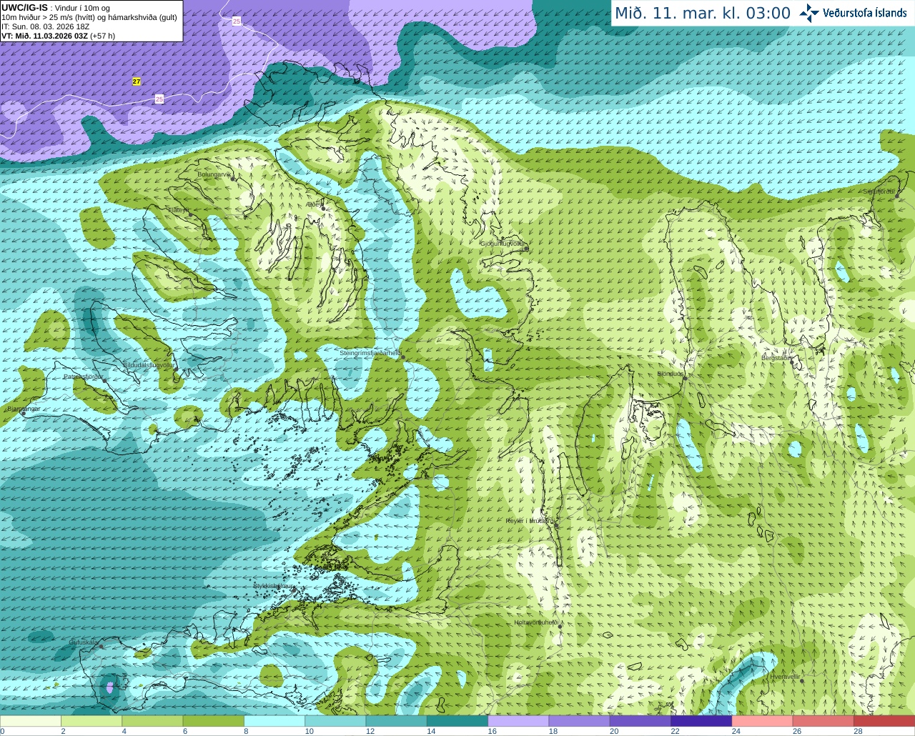
Task: Click the 'IT: Sun. 08. 03. 2026 18Z' line
Action: (x=46, y=26)
